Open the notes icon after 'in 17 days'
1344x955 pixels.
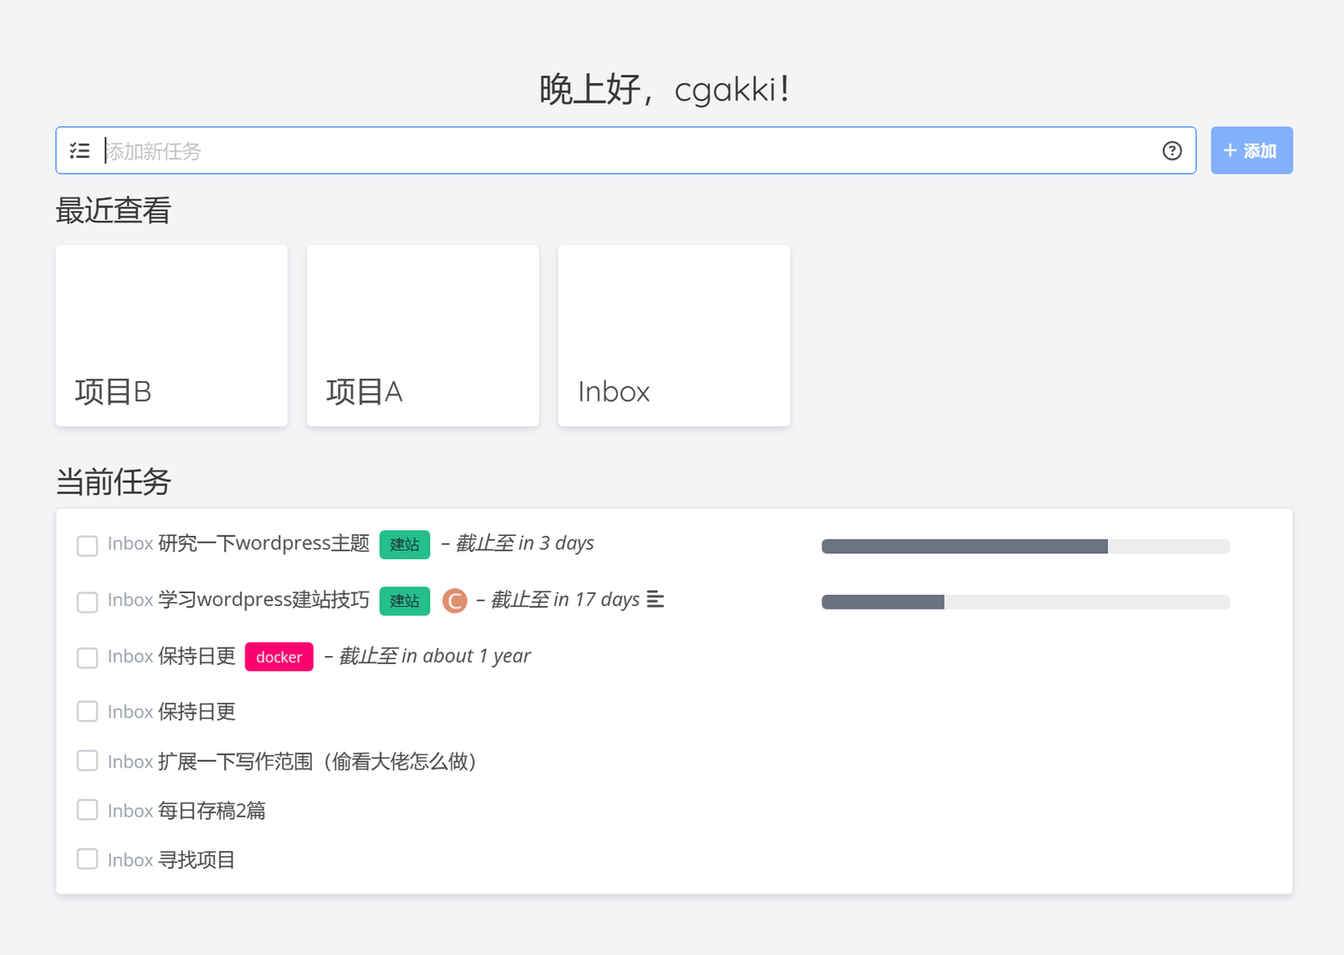[x=655, y=600]
